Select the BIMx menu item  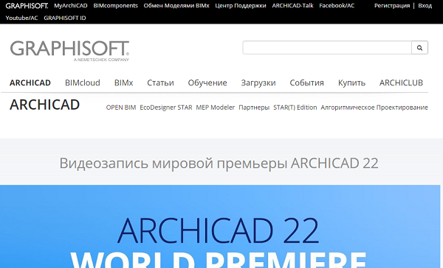coord(123,83)
